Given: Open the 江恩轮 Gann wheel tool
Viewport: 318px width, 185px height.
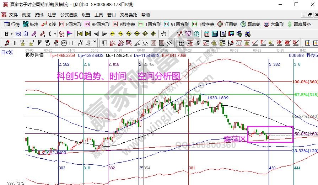Looking at the screenshot, I should pos(227,24).
